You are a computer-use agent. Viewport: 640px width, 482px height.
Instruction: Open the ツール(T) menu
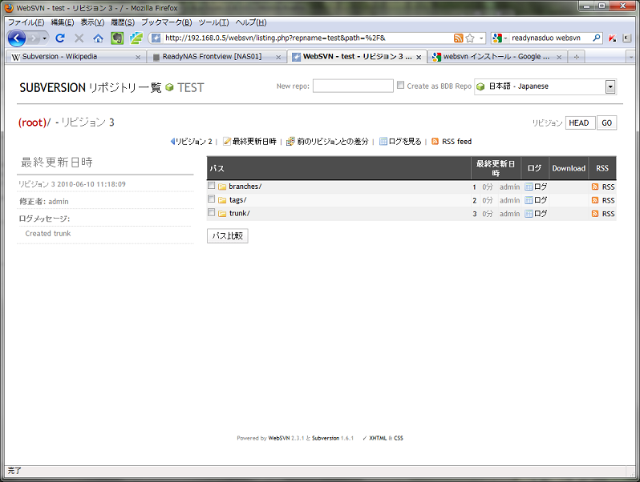(x=214, y=22)
